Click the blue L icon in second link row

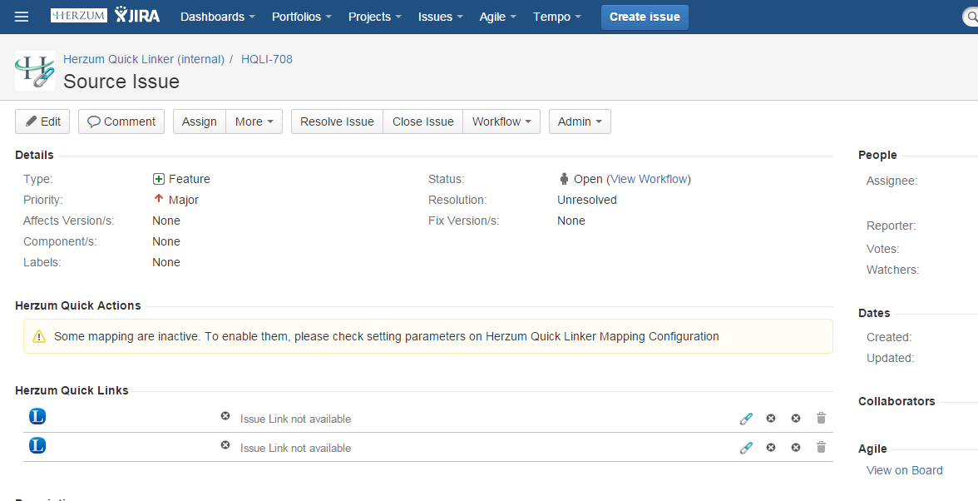tap(37, 446)
